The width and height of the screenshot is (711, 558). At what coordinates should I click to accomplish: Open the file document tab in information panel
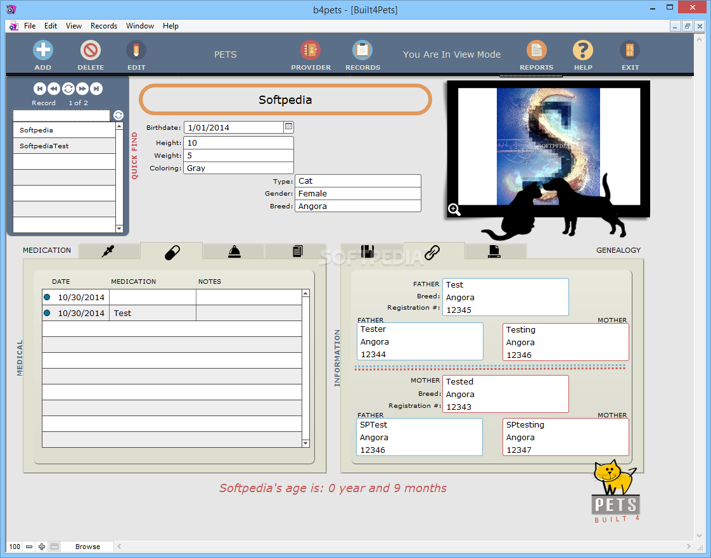(x=494, y=251)
